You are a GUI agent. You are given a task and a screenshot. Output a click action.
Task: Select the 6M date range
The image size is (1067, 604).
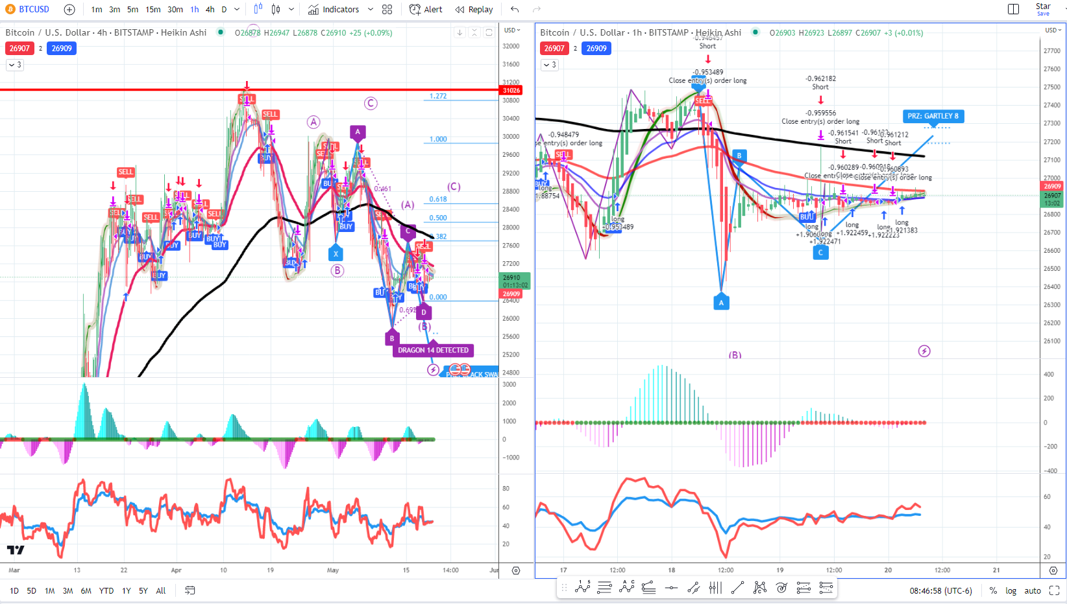86,590
